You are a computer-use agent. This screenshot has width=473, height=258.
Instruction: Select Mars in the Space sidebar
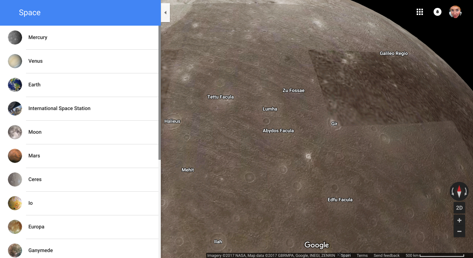34,156
